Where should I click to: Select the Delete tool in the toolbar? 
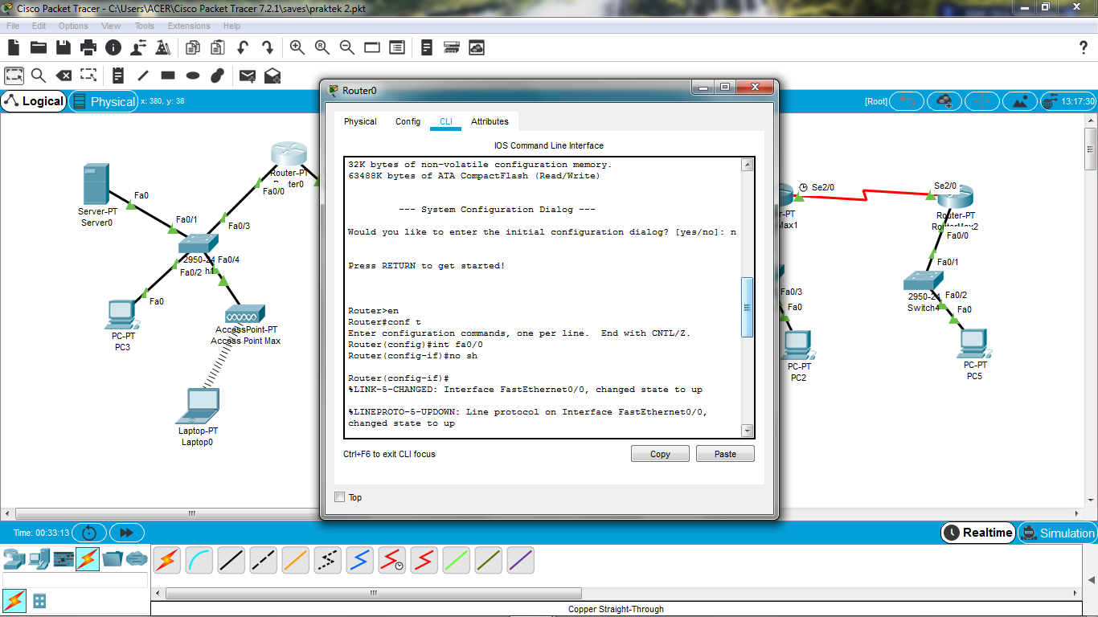(x=64, y=75)
